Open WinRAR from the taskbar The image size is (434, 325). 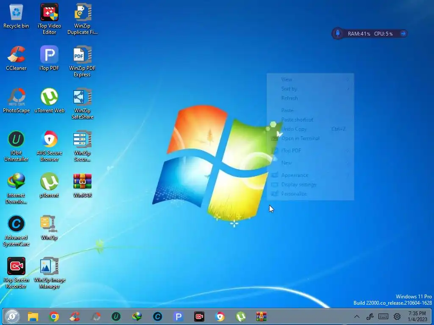coord(261,317)
